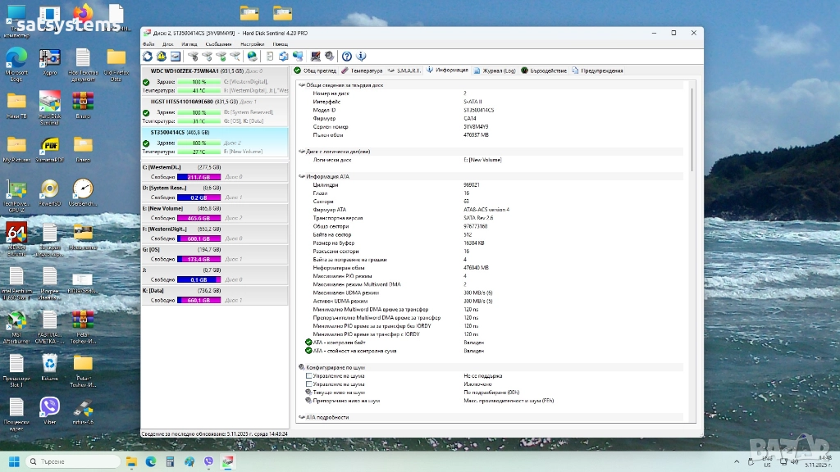Click the blue info icon in toolbar
Viewport: 840px width, 472px height.
pyautogui.click(x=361, y=57)
